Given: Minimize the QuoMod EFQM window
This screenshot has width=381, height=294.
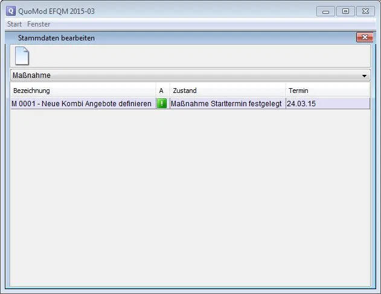Looking at the screenshot, I should (x=326, y=11).
